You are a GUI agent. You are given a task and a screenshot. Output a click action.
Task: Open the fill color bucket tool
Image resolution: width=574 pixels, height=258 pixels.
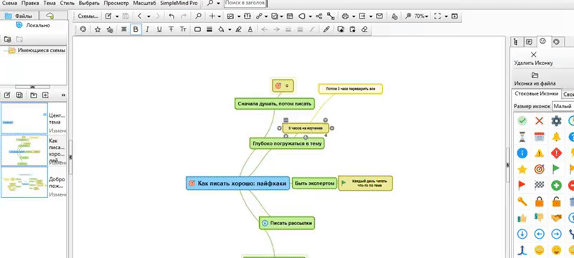(221, 29)
